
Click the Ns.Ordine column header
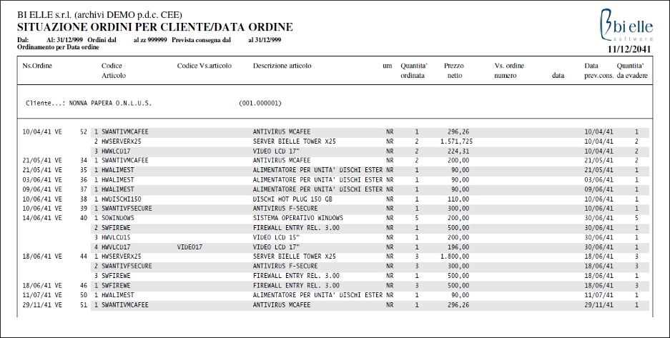(x=37, y=66)
